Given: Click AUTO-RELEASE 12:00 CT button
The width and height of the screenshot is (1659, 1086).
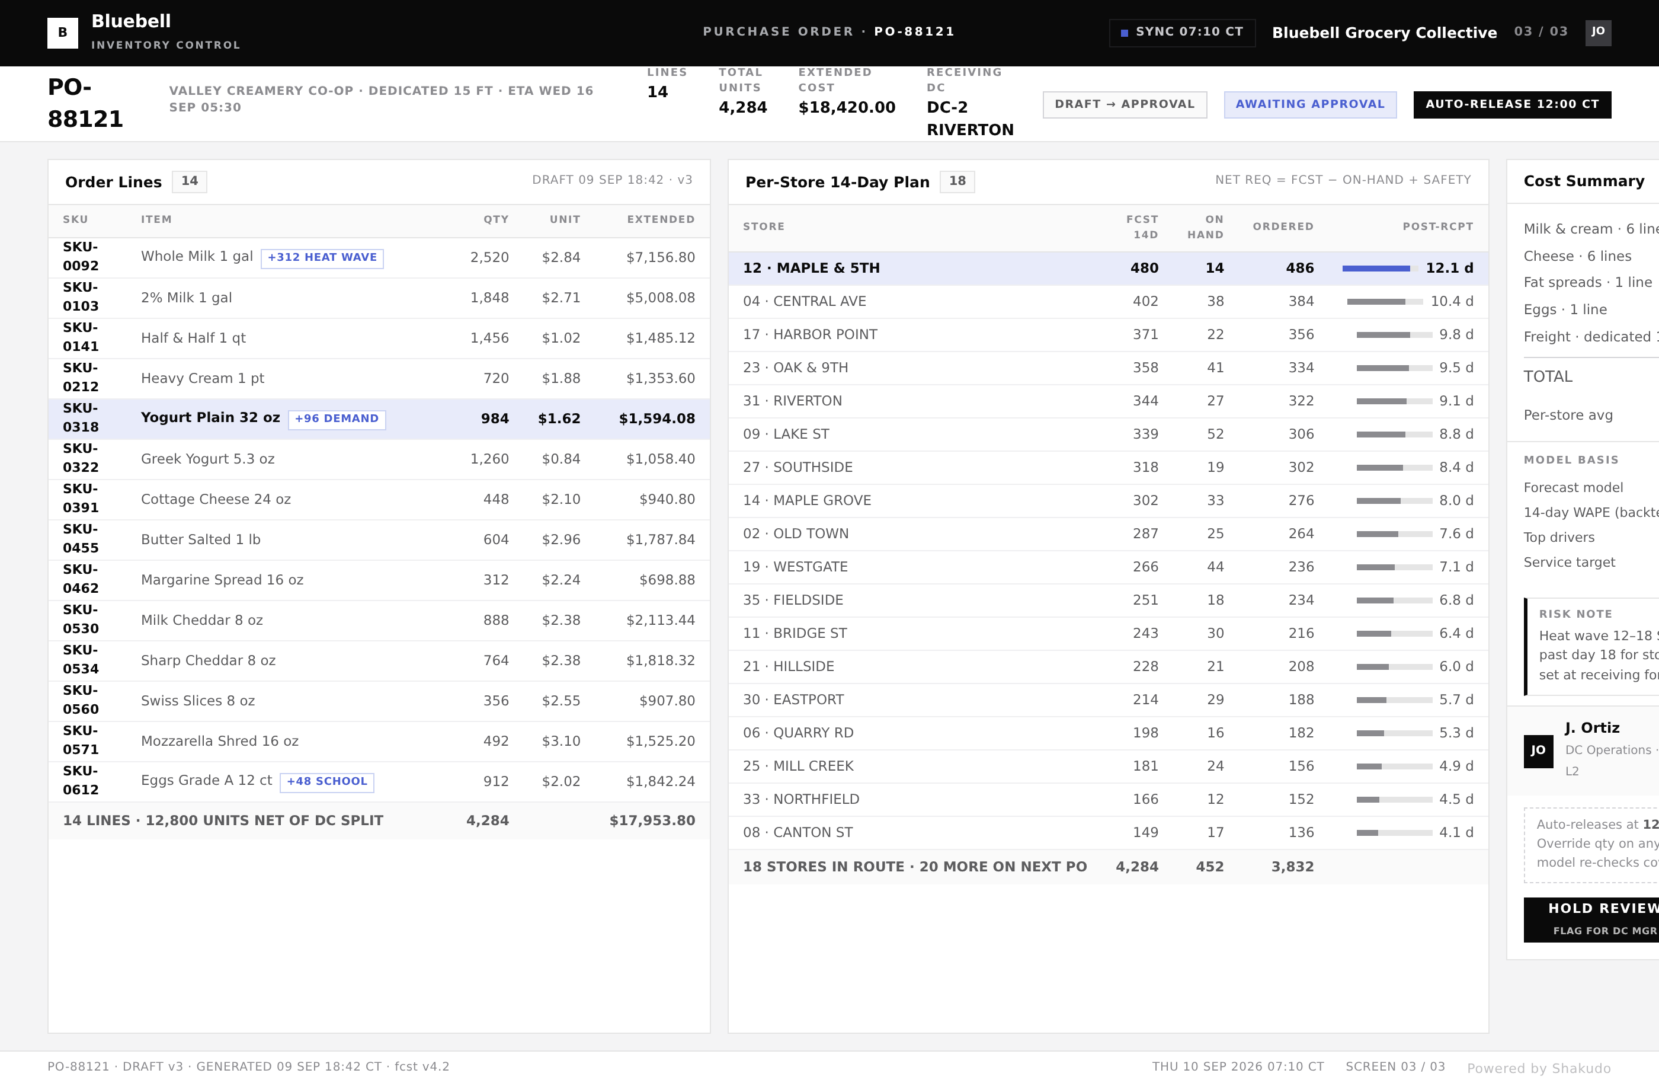Looking at the screenshot, I should coord(1512,104).
